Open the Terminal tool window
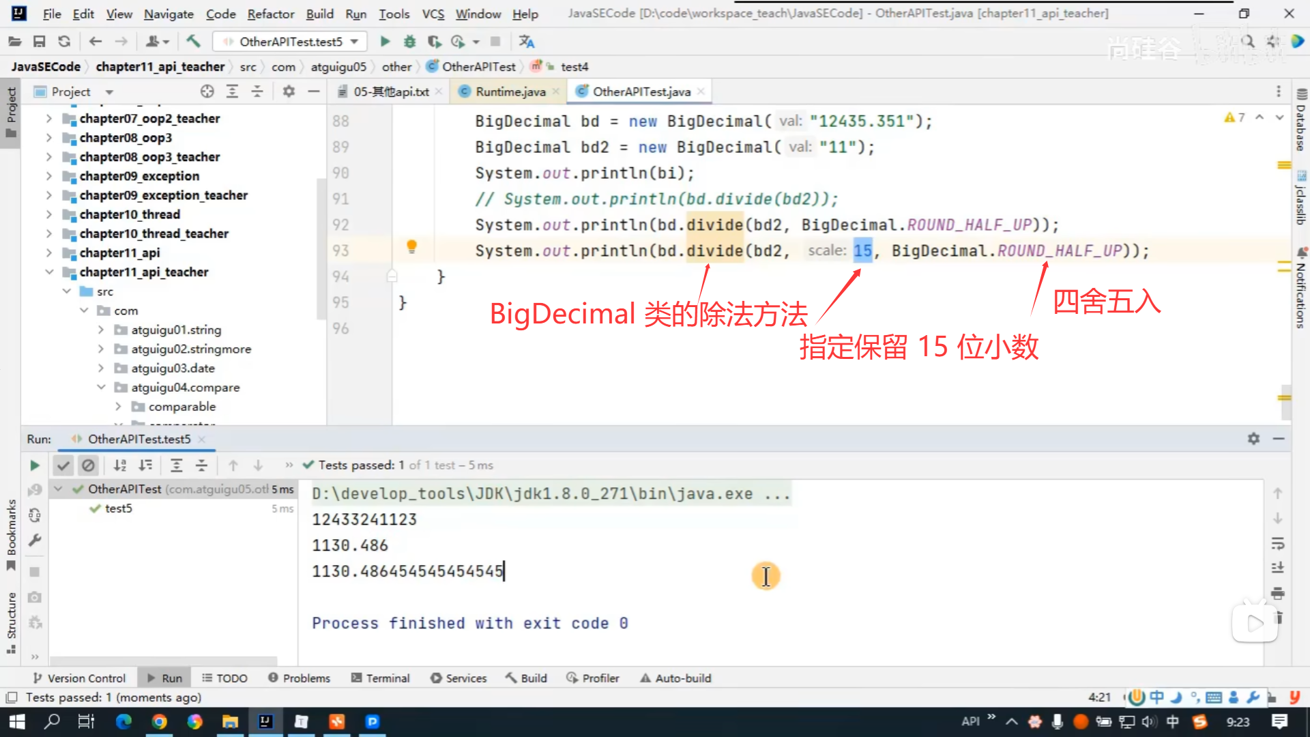The width and height of the screenshot is (1310, 737). click(381, 678)
